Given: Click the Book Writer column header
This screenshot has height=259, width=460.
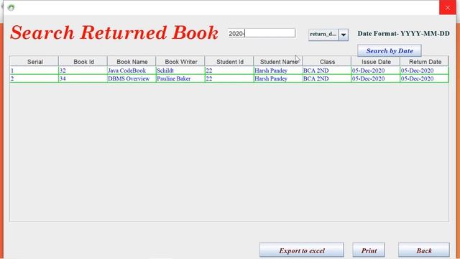Looking at the screenshot, I should point(180,62).
